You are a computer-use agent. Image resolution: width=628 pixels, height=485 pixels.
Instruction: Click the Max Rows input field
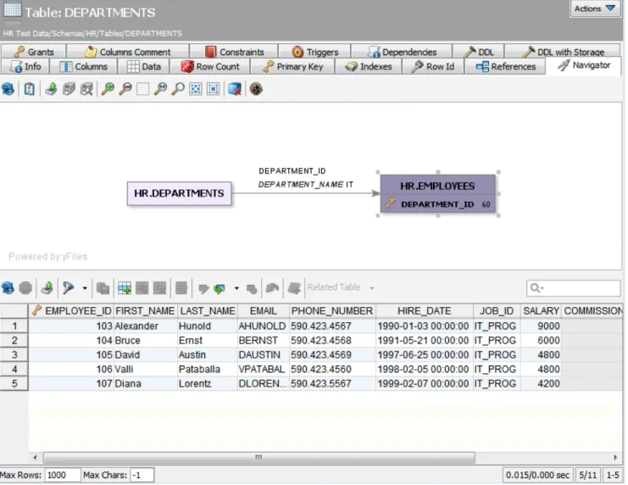click(63, 475)
